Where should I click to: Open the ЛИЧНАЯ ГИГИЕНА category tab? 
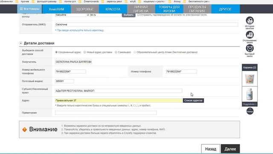[x=141, y=9]
